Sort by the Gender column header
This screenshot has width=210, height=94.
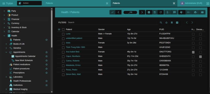coord(101,29)
